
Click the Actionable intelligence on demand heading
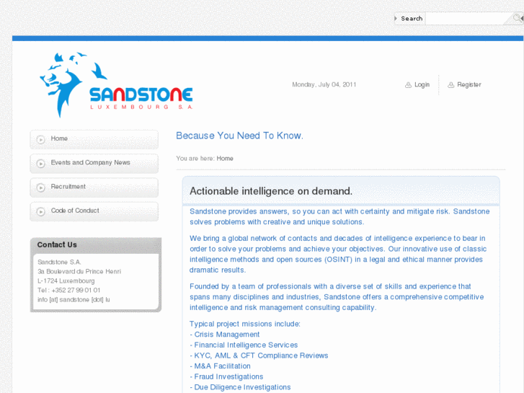click(x=271, y=191)
